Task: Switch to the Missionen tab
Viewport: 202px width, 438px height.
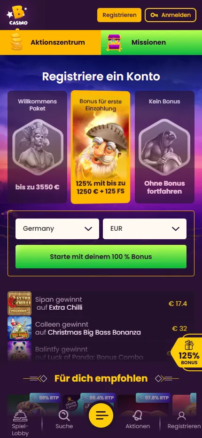Action: click(151, 42)
